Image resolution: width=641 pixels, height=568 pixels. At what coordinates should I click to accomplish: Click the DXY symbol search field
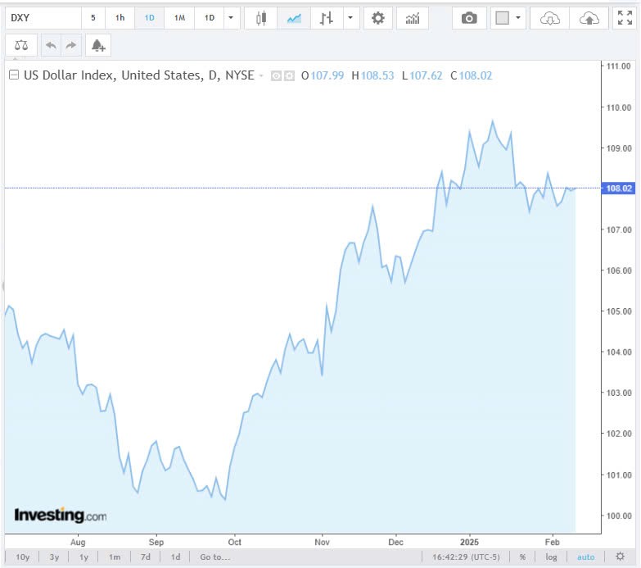(x=43, y=18)
